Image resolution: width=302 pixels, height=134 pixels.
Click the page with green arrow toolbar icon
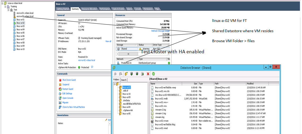(x=143, y=74)
